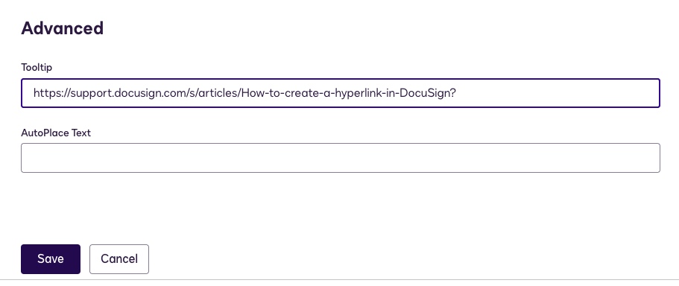The width and height of the screenshot is (679, 286).
Task: Click the Advanced section heading
Action: (x=63, y=28)
